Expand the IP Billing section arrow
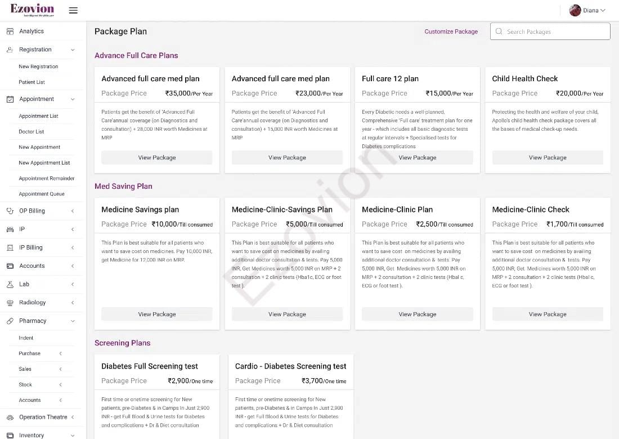Image resolution: width=619 pixels, height=439 pixels. tap(73, 247)
